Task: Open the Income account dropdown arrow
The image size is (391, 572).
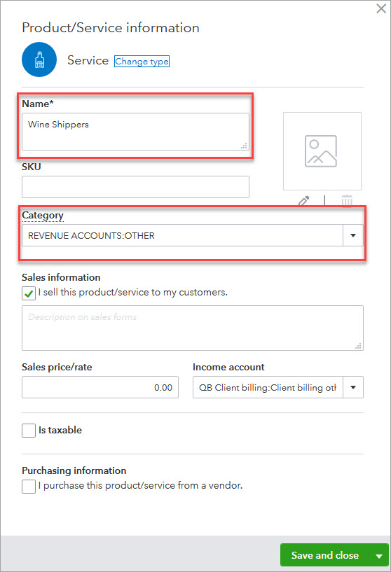Action: (353, 387)
